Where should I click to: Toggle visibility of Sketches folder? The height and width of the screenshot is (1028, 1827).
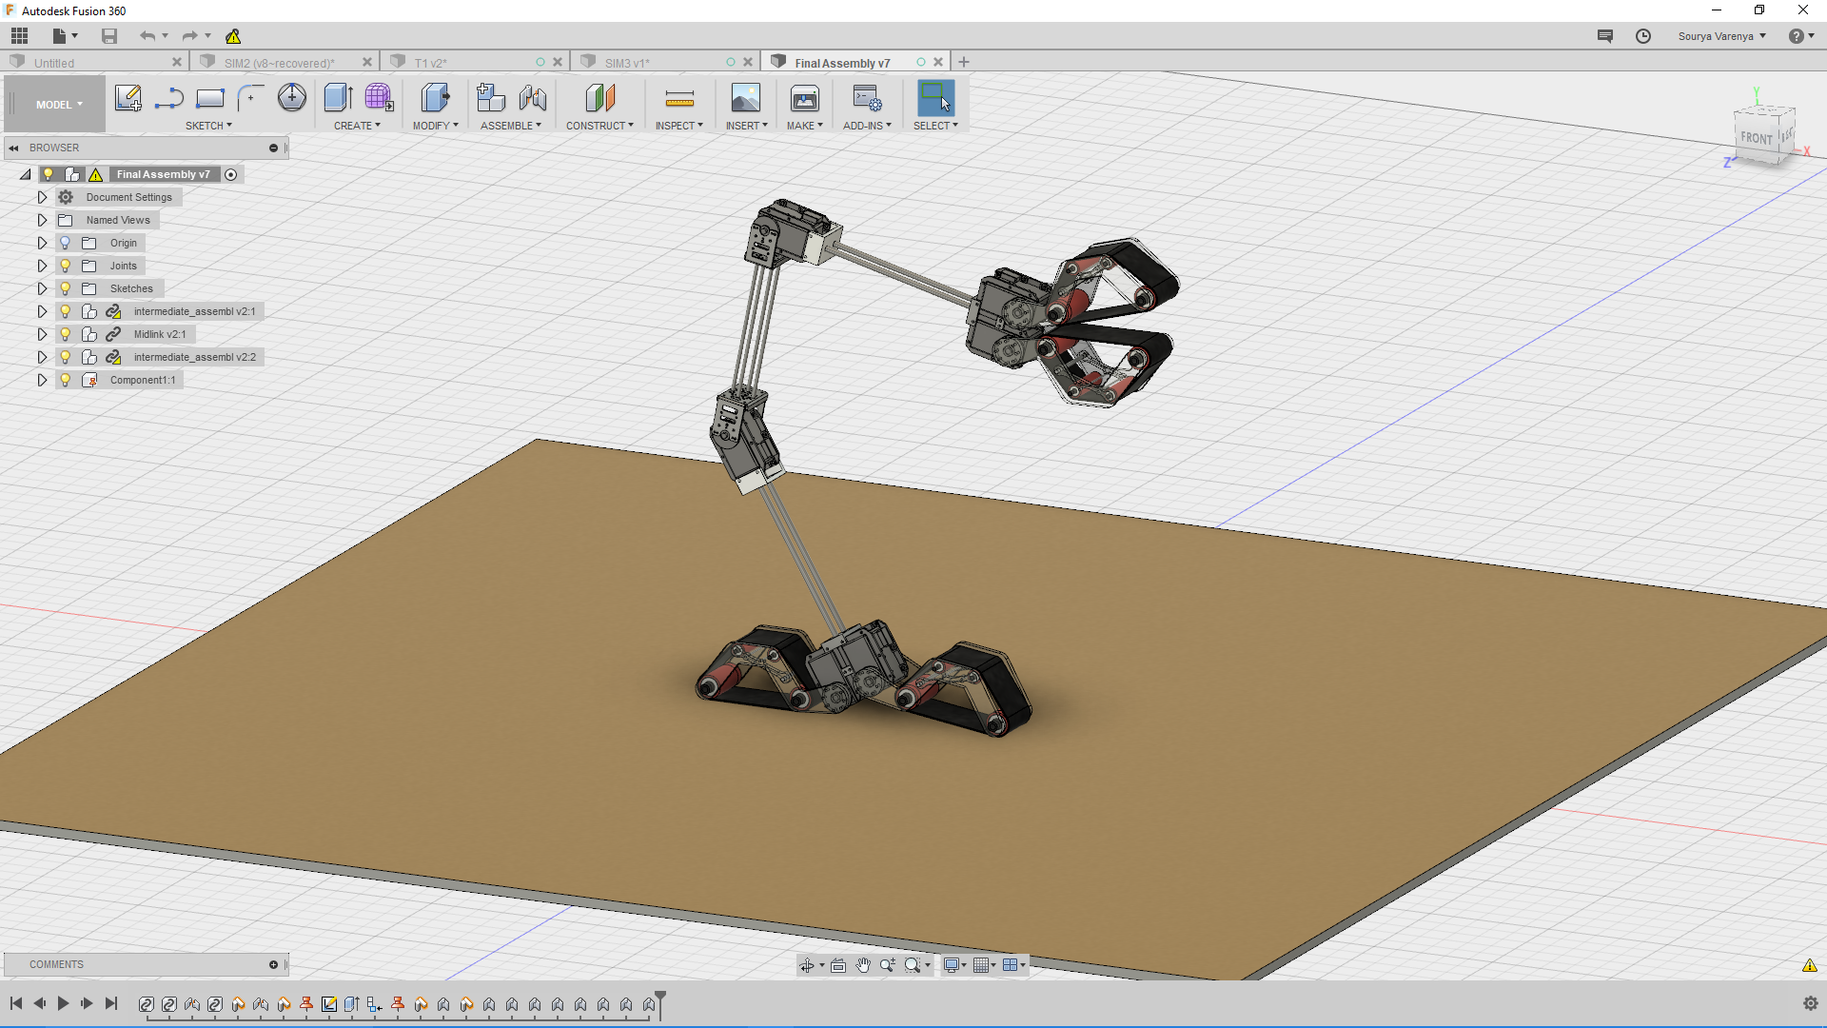65,288
